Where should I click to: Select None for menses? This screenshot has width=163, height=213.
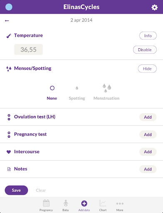point(52,92)
